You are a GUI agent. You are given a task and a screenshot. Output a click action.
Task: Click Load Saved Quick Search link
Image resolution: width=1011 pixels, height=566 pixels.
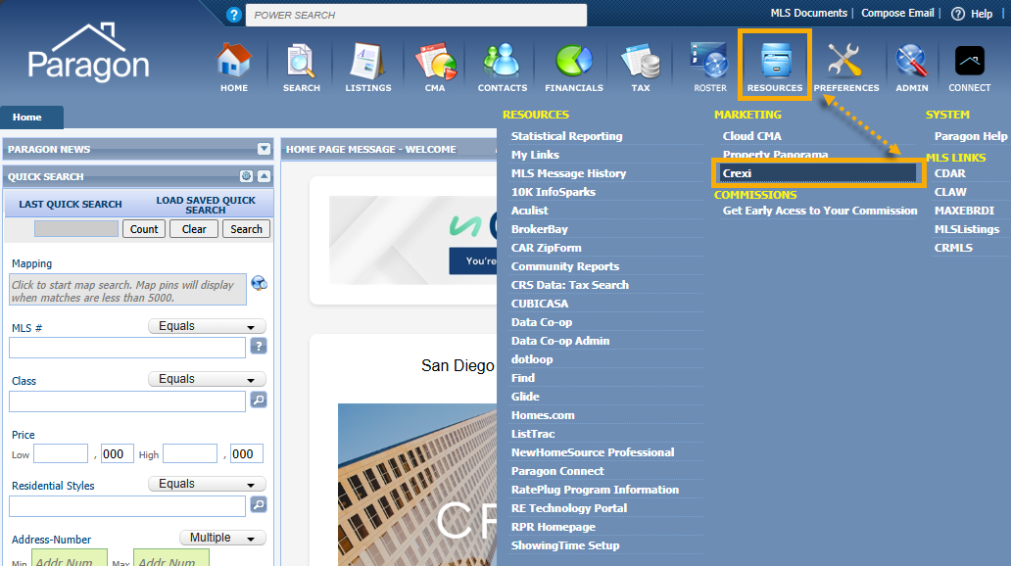tap(206, 205)
